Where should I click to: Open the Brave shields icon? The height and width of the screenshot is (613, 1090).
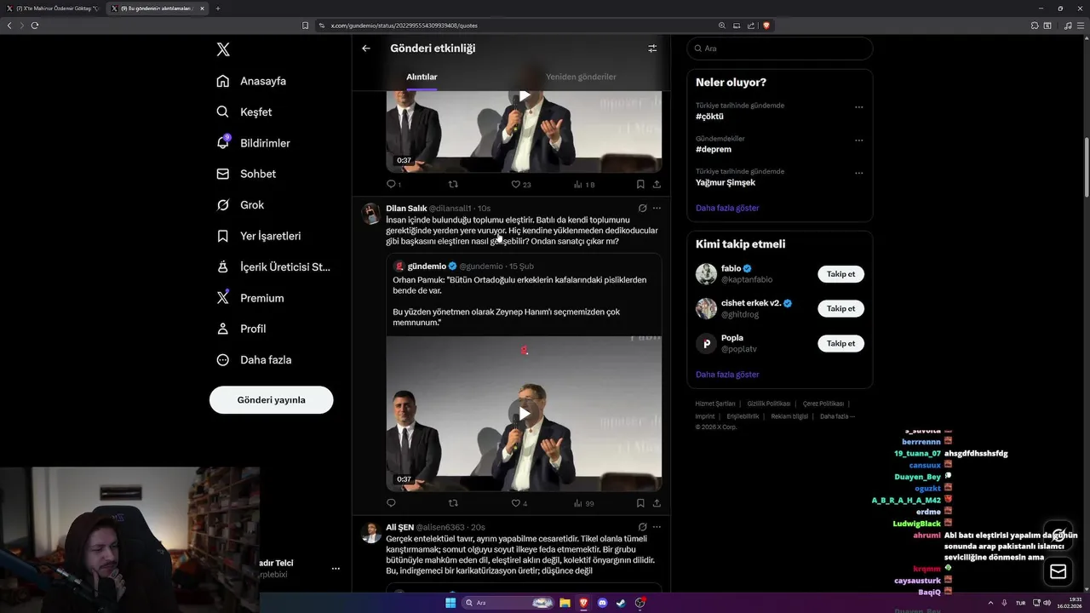coord(766,26)
